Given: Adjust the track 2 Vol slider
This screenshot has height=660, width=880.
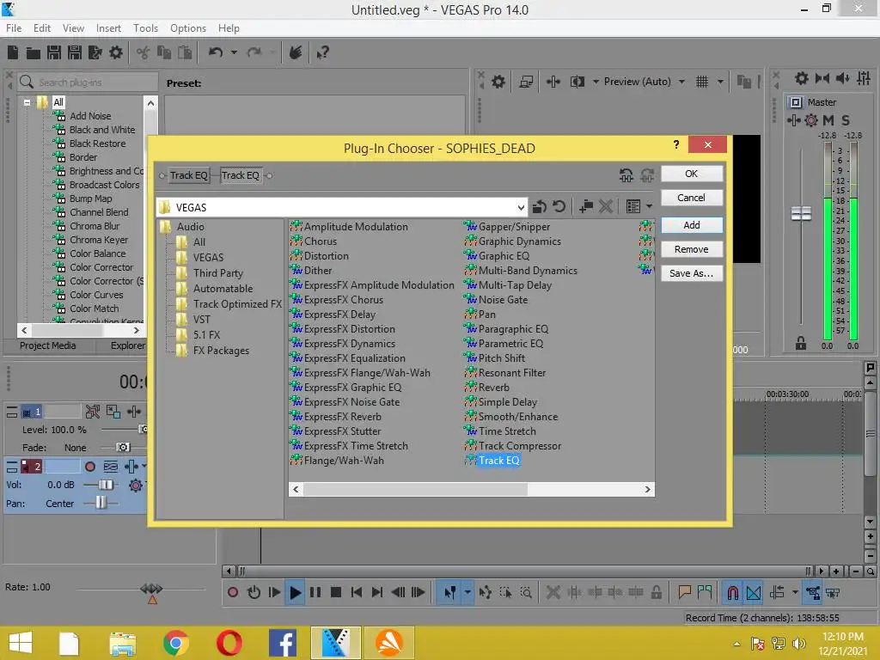Looking at the screenshot, I should click(105, 485).
